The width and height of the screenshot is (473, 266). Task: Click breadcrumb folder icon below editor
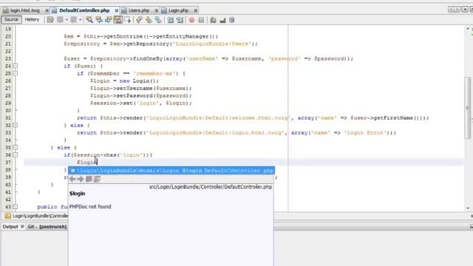click(x=8, y=216)
